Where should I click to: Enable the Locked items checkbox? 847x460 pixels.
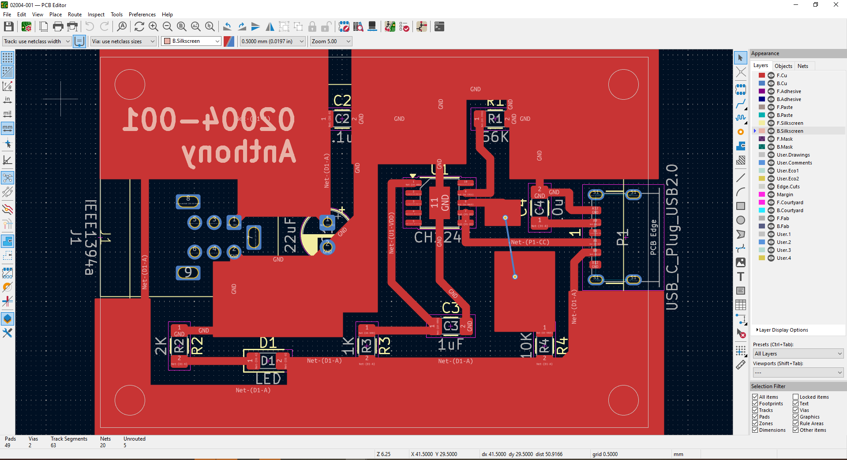796,397
